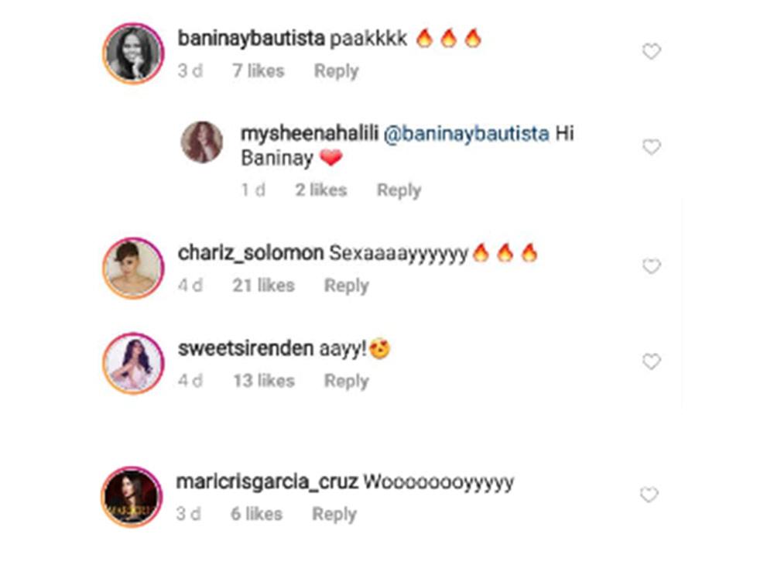This screenshot has width=774, height=565.
Task: Reply to chariz_solomon's comment
Action: [x=346, y=286]
